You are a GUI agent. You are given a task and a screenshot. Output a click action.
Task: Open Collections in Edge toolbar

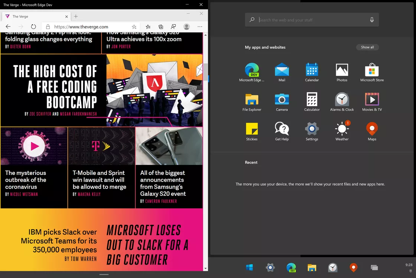click(x=161, y=26)
